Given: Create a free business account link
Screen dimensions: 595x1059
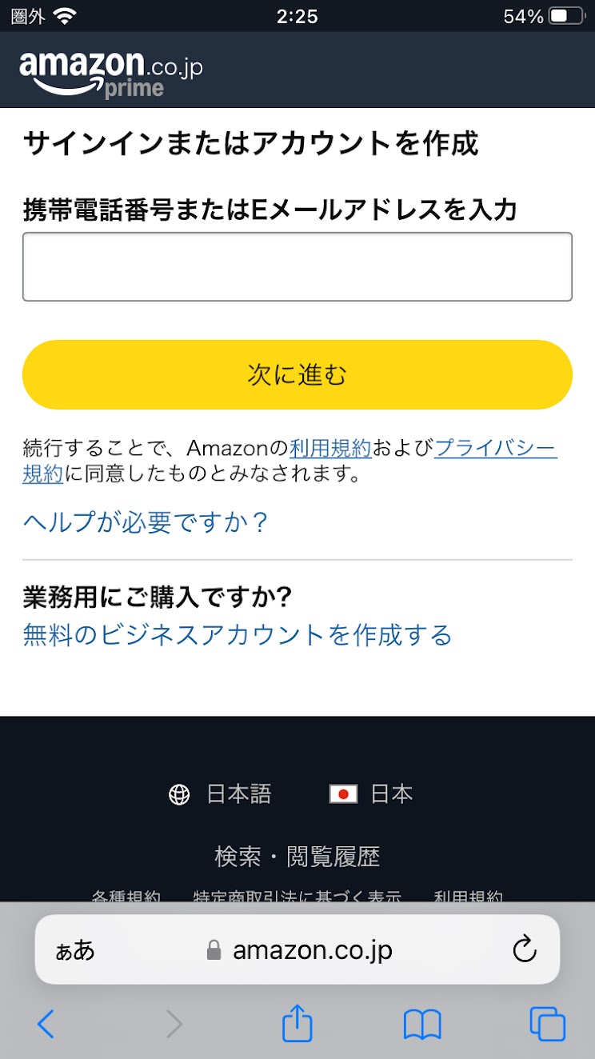Looking at the screenshot, I should click(x=238, y=635).
